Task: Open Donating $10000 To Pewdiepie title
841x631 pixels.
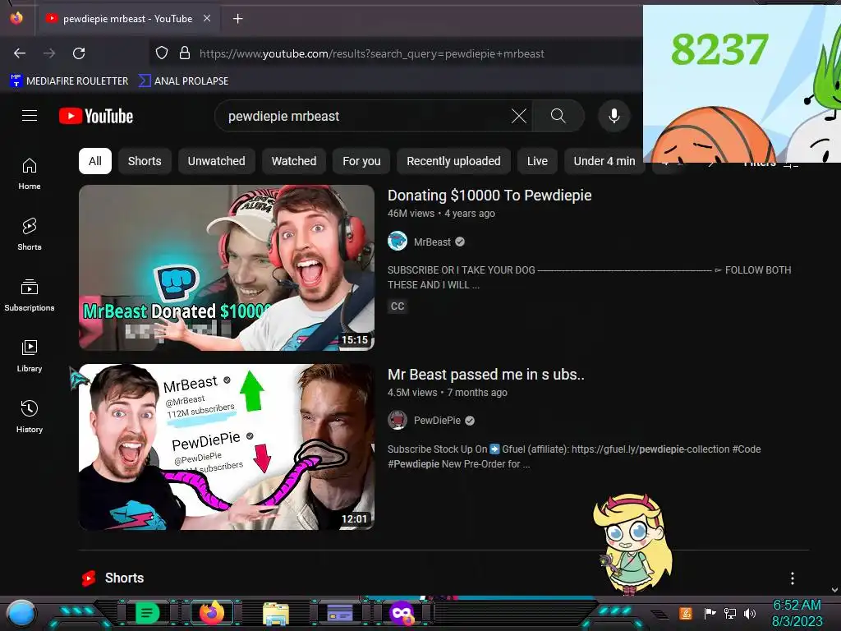Action: pos(489,196)
